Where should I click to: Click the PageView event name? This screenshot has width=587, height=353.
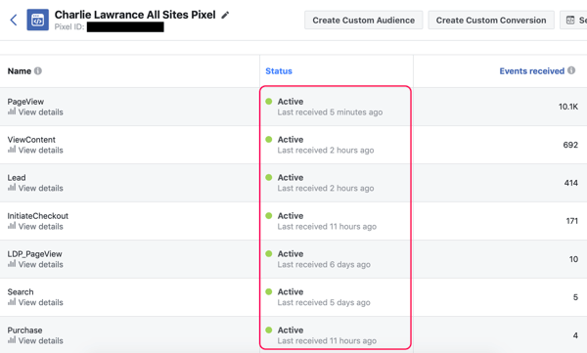[25, 102]
